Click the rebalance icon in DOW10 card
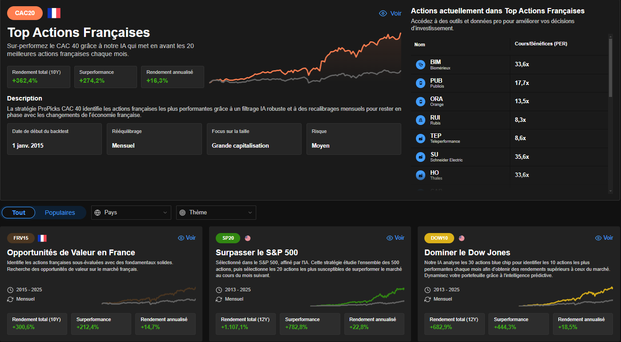Image resolution: width=621 pixels, height=342 pixels. point(427,299)
